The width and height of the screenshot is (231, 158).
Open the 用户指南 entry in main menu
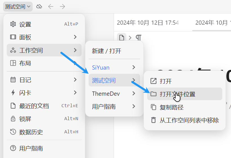(44, 148)
